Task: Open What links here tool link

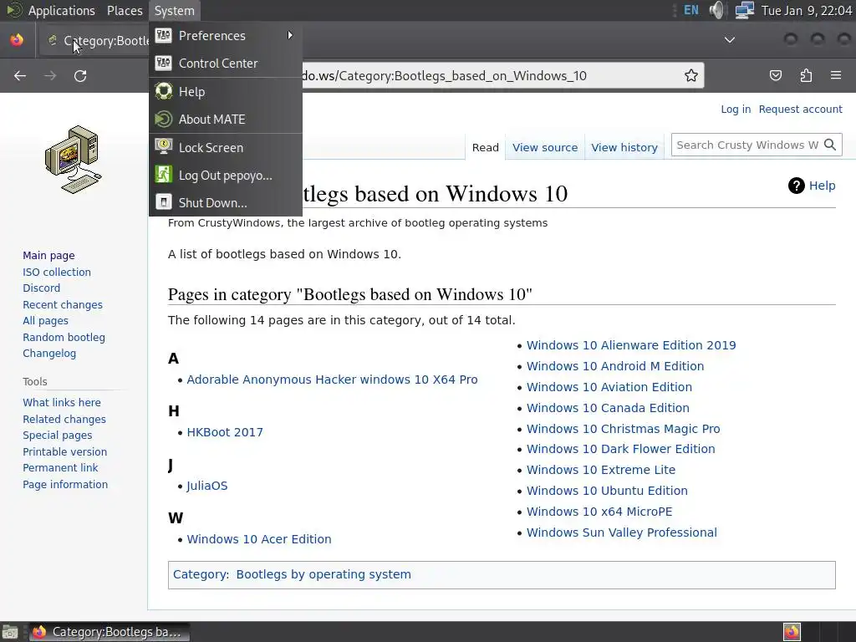Action: [x=62, y=402]
